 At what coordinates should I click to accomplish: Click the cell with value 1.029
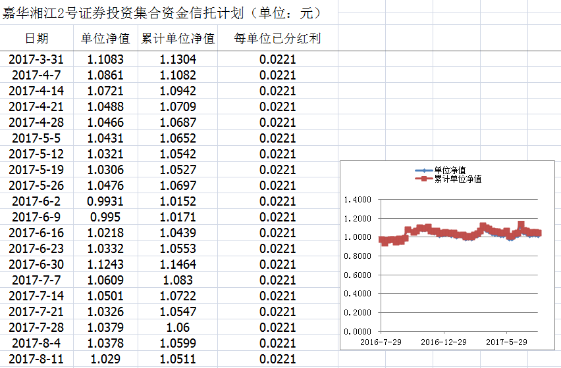click(x=105, y=359)
